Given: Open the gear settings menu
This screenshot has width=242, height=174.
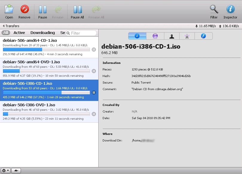Looking at the screenshot, I should [6, 171].
